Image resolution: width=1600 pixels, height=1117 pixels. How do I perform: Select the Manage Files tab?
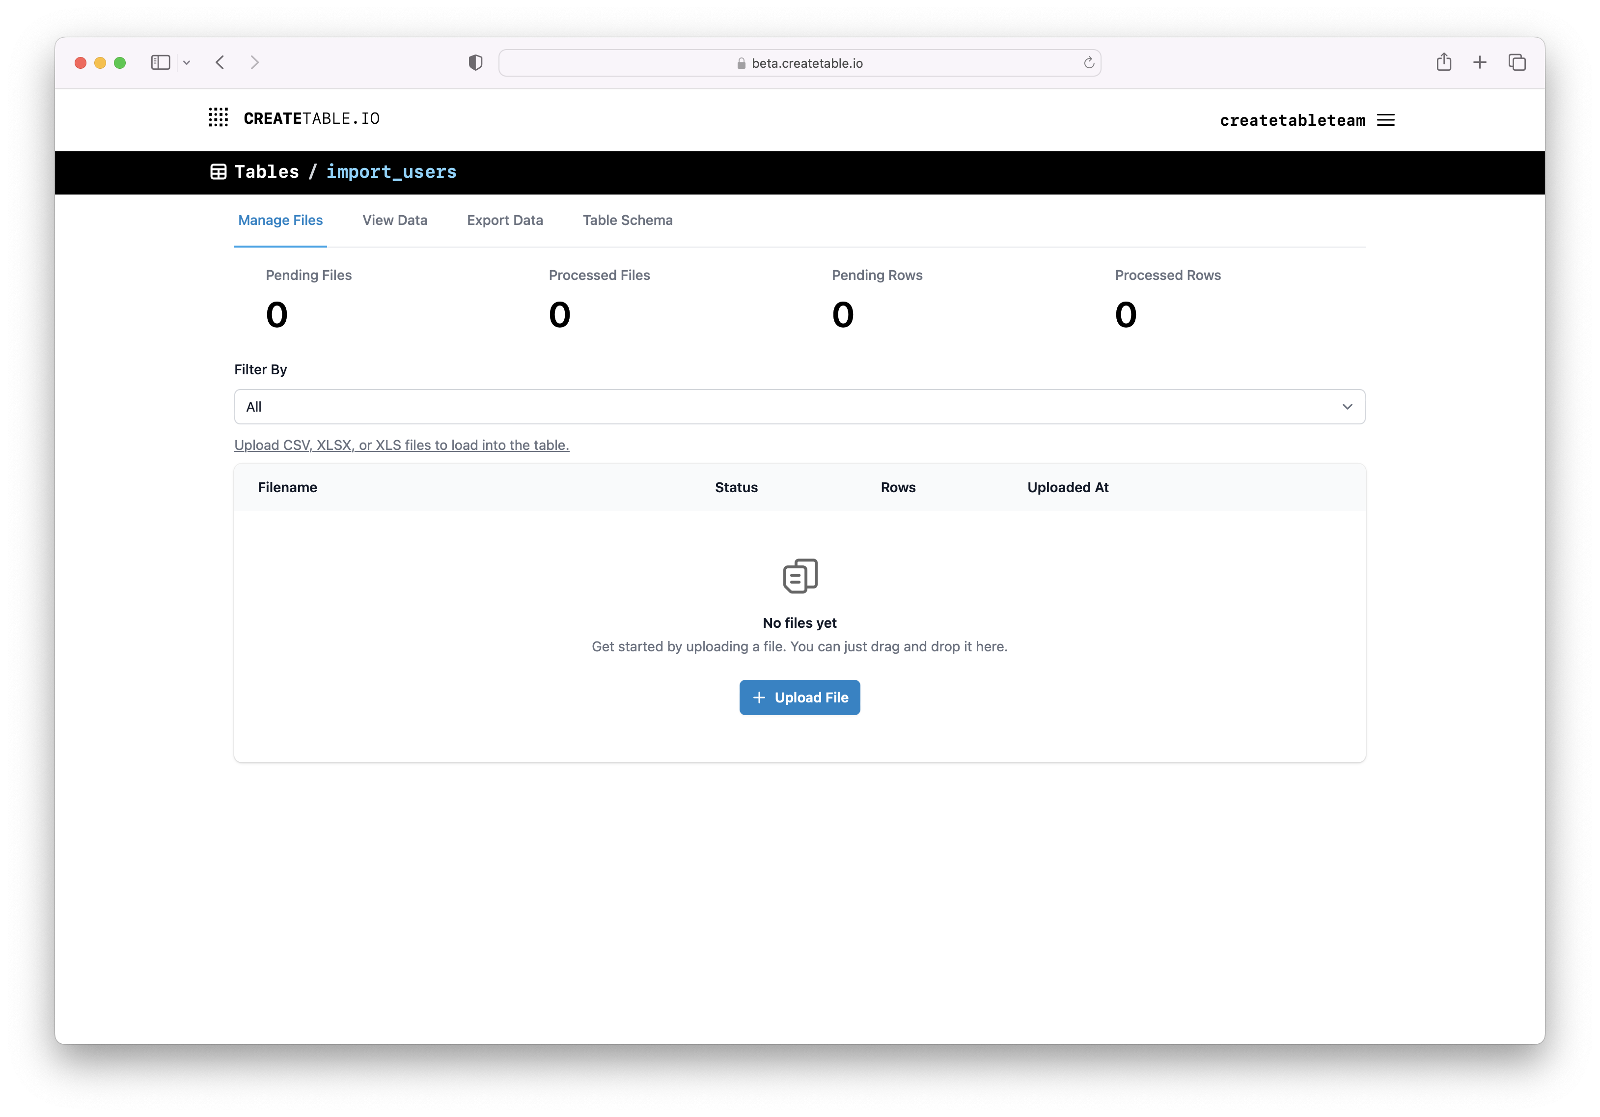coord(280,220)
